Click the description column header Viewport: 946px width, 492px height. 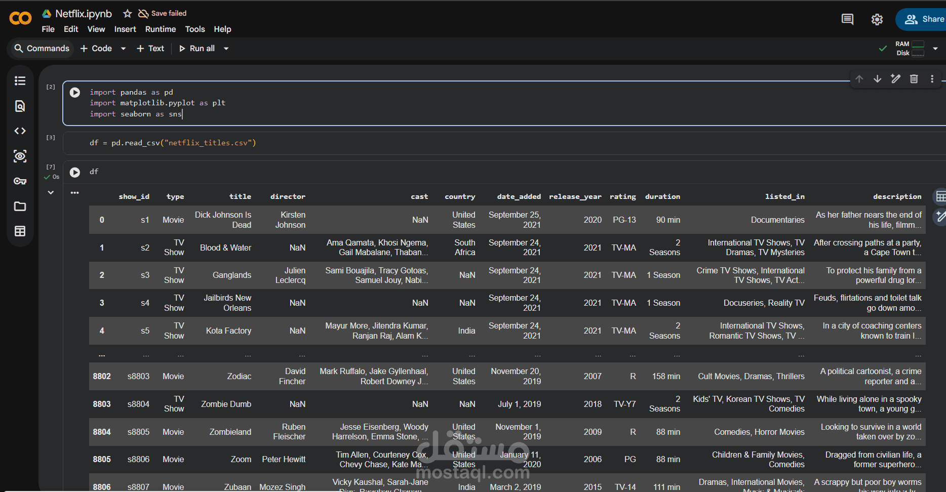click(x=897, y=197)
